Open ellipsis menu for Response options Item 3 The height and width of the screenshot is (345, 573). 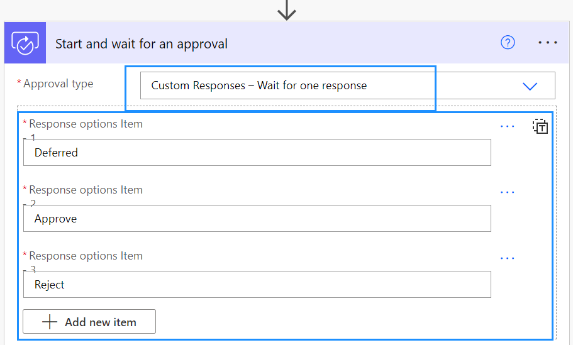pyautogui.click(x=507, y=258)
